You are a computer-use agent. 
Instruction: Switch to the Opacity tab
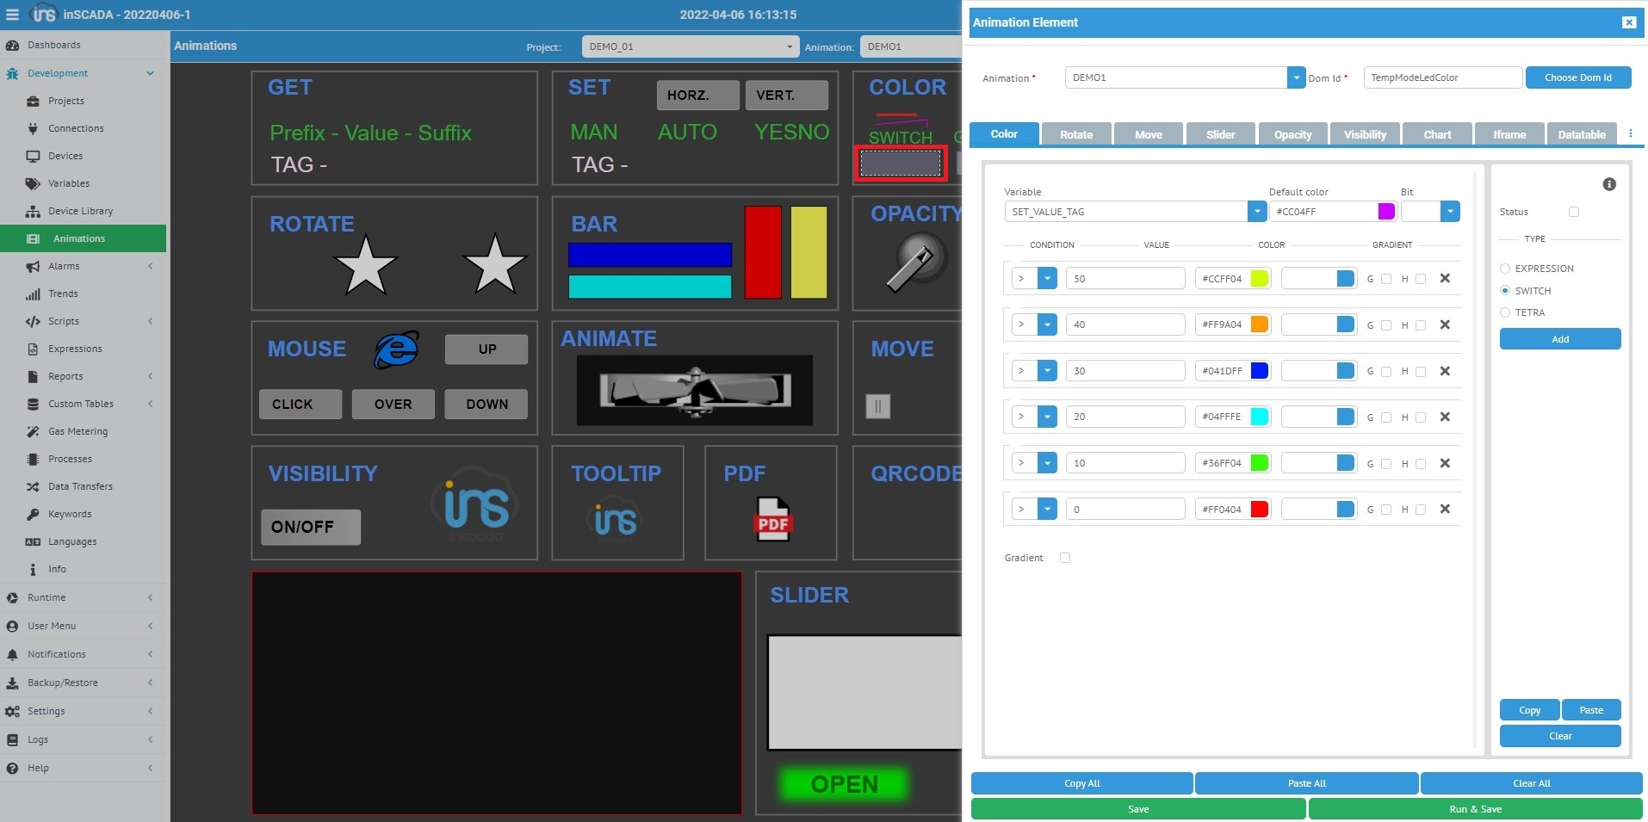pos(1292,134)
